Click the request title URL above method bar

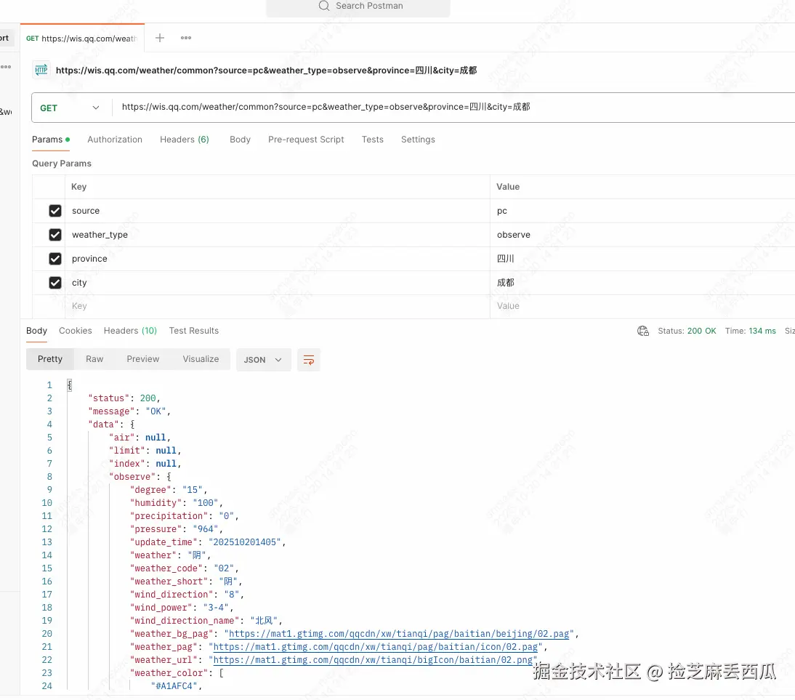click(x=266, y=70)
